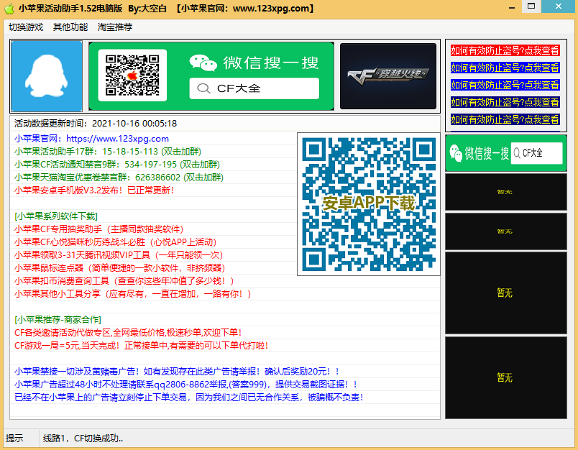The width and height of the screenshot is (578, 450).
Task: Click the first small 暂无 ad slot
Action: pos(506,192)
